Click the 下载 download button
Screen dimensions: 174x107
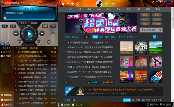point(53,26)
